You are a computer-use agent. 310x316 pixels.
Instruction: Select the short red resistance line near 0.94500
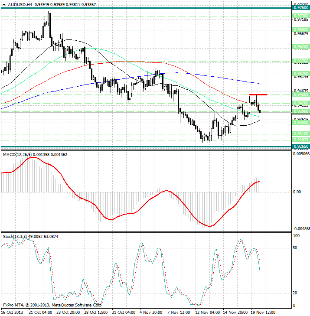258,94
